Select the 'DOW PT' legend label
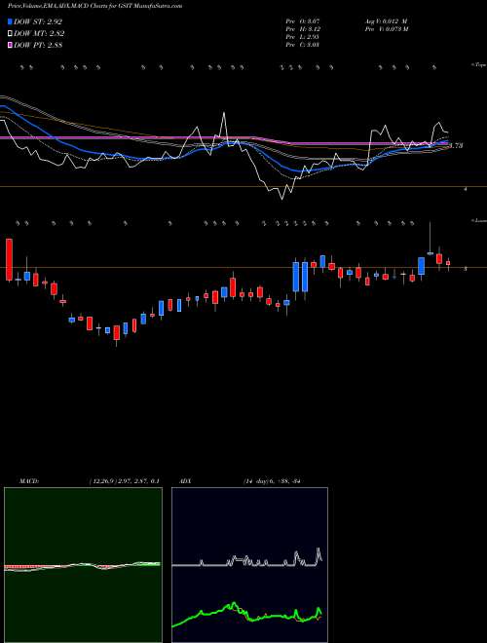The width and height of the screenshot is (487, 643). (x=38, y=46)
